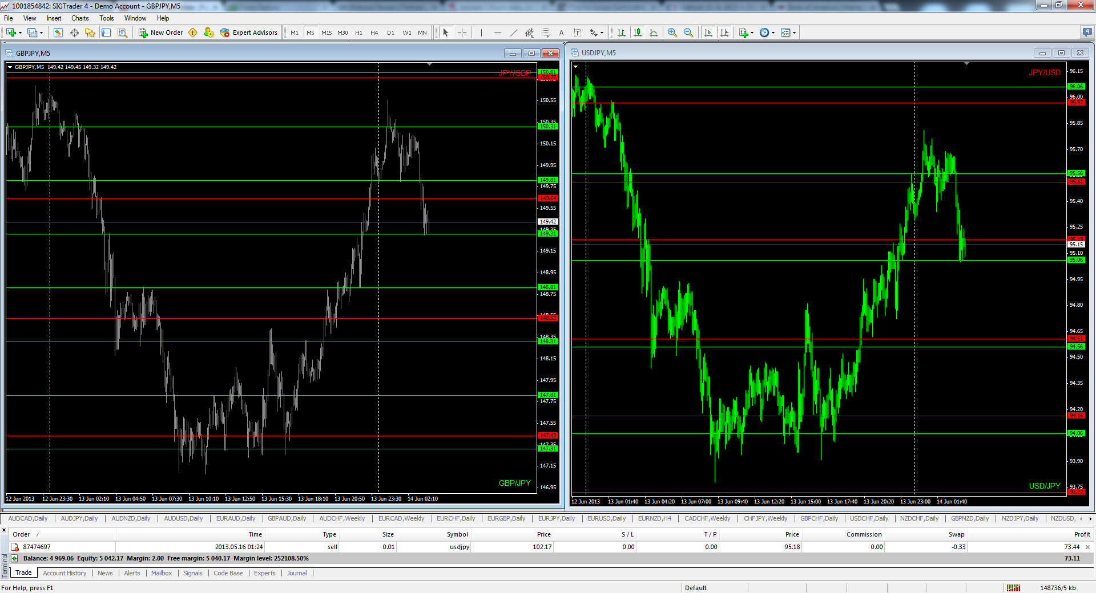Screen dimensions: 1096x593
Task: Expand the chart templates dropdown
Action: pos(794,33)
